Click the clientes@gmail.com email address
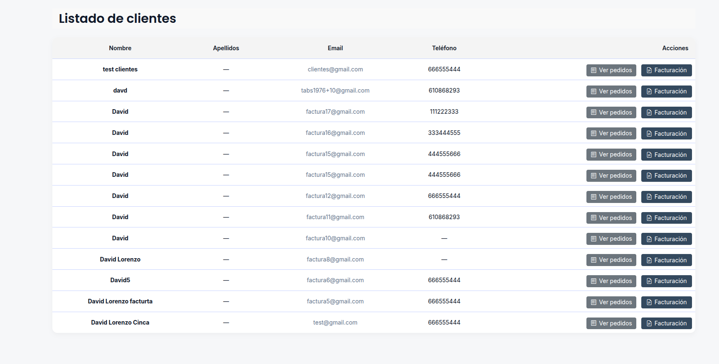 click(335, 69)
